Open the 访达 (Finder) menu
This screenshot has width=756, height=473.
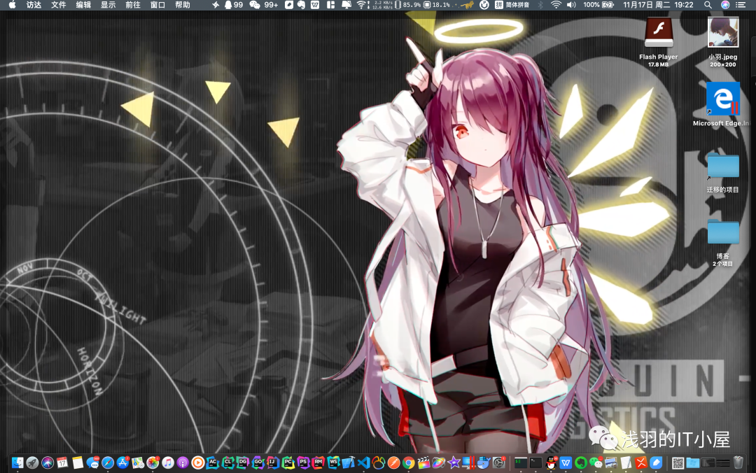pyautogui.click(x=34, y=5)
